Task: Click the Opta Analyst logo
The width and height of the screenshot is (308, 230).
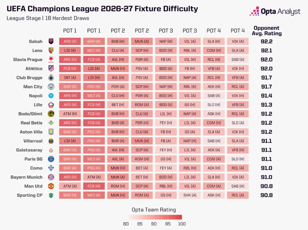Action: click(x=275, y=11)
